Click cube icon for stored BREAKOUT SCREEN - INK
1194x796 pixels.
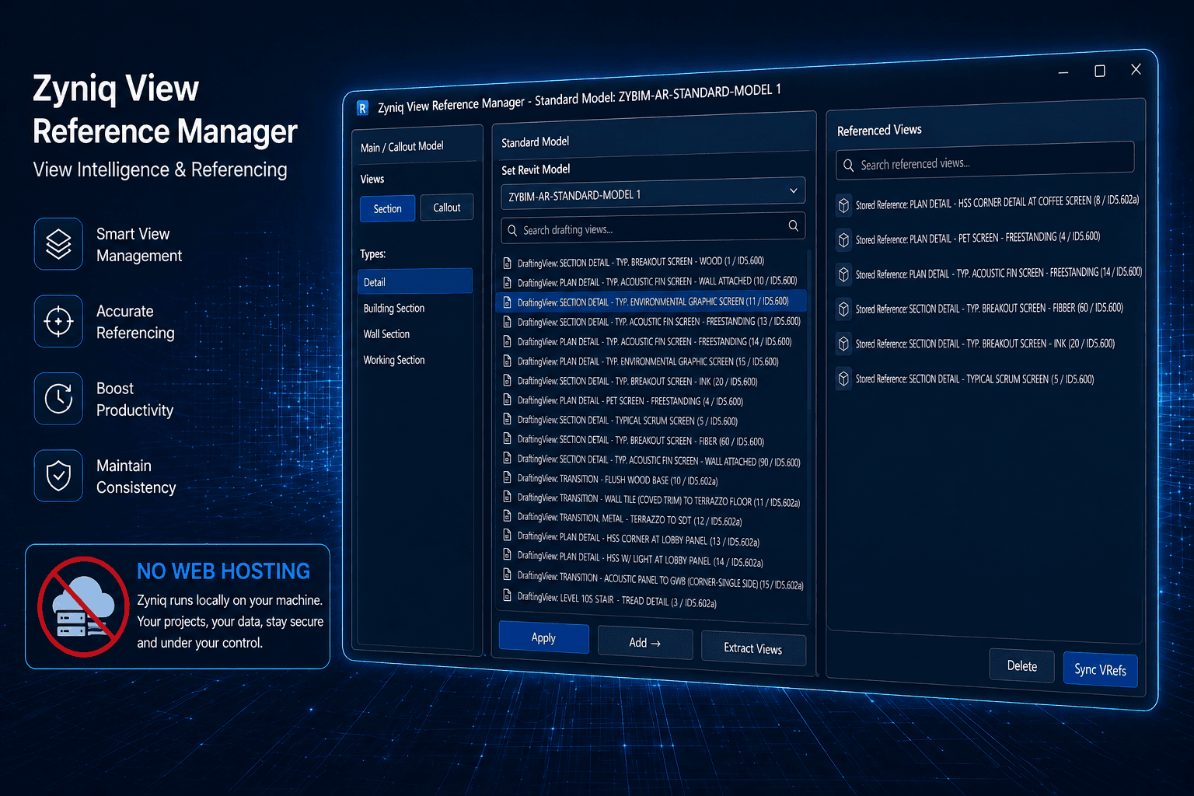843,344
